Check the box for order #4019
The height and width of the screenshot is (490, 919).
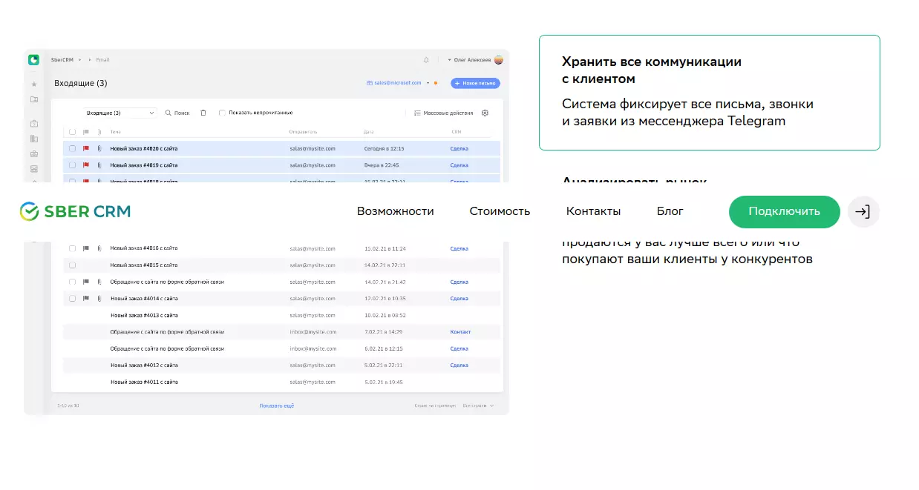pos(72,165)
